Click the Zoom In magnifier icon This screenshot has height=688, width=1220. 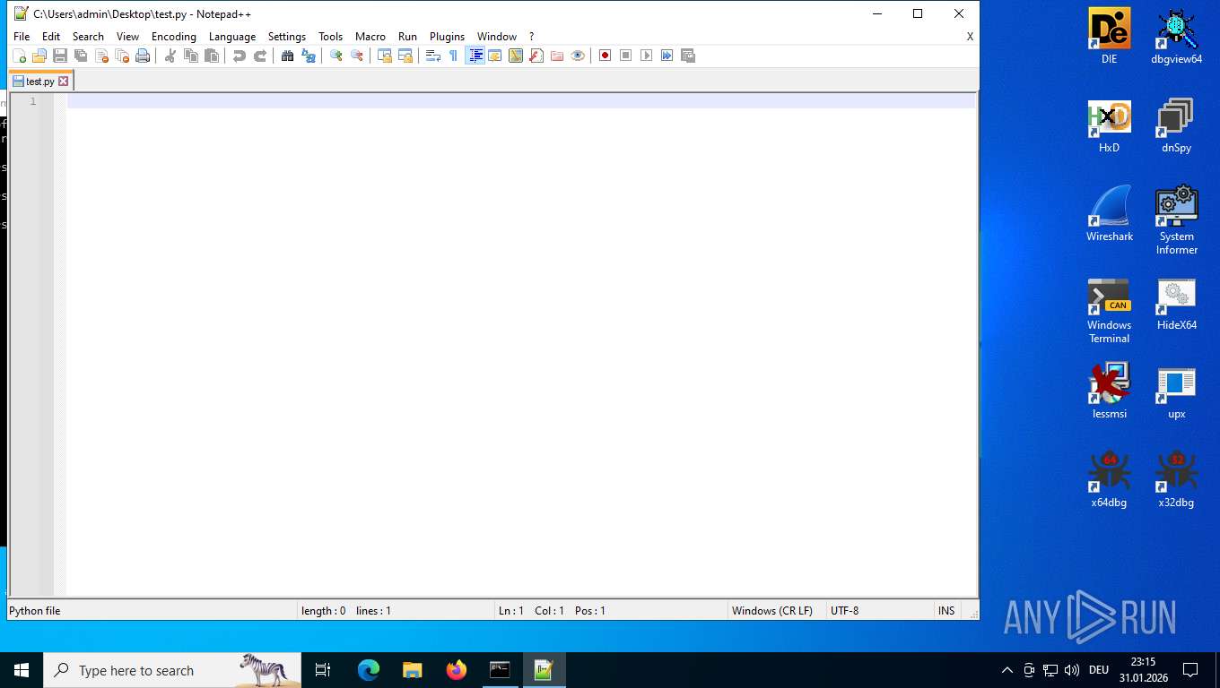(336, 56)
